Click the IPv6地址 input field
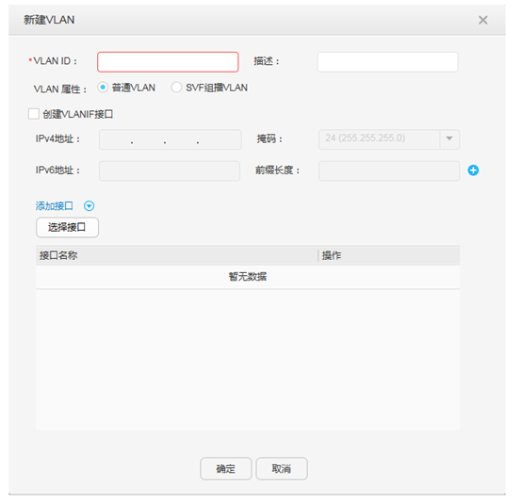Viewport: 522px width, 502px height. click(170, 170)
